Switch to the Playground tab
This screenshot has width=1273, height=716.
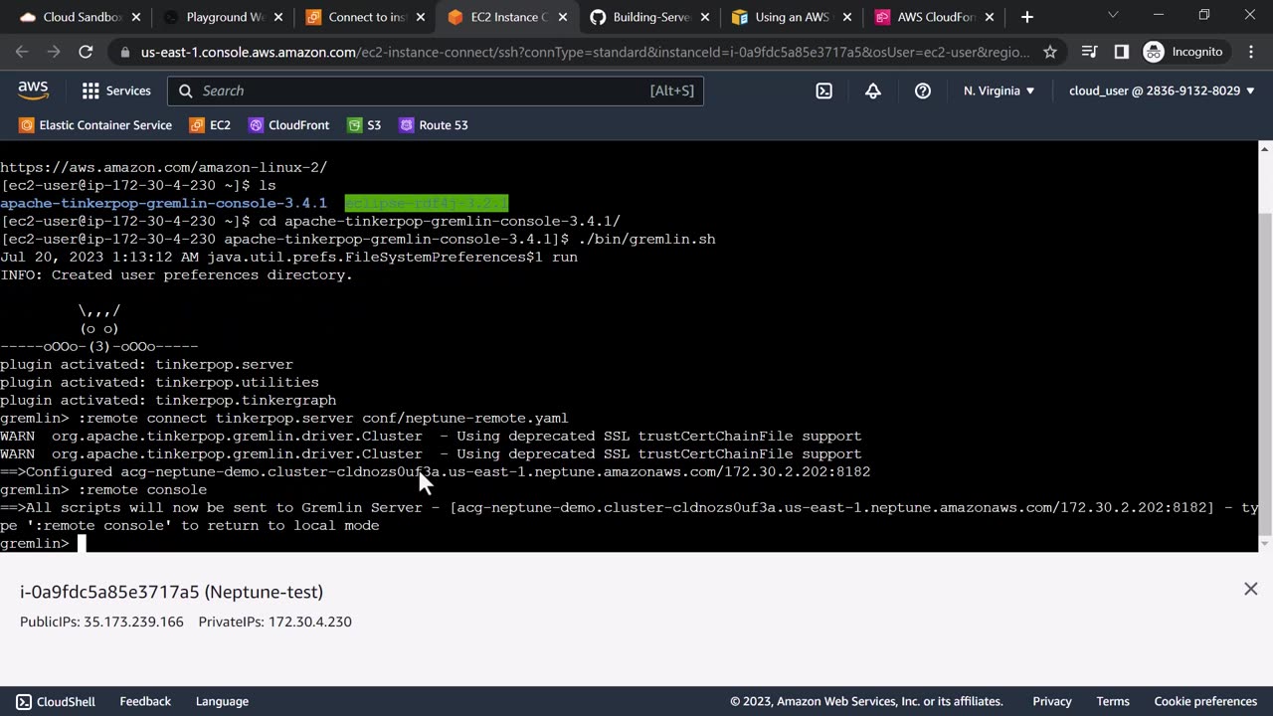(223, 17)
